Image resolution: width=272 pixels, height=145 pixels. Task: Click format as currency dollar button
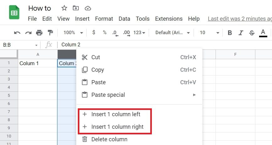pyautogui.click(x=94, y=33)
